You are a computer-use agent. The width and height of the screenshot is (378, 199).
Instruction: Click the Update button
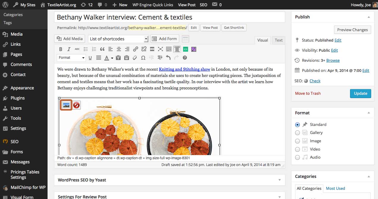pyautogui.click(x=360, y=93)
